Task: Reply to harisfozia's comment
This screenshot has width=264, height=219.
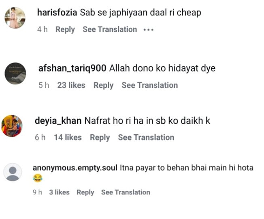Action: 65,29
